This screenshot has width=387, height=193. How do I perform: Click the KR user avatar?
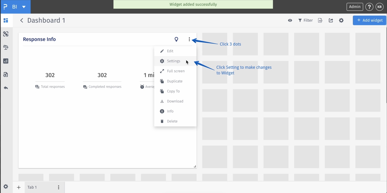[x=380, y=7]
